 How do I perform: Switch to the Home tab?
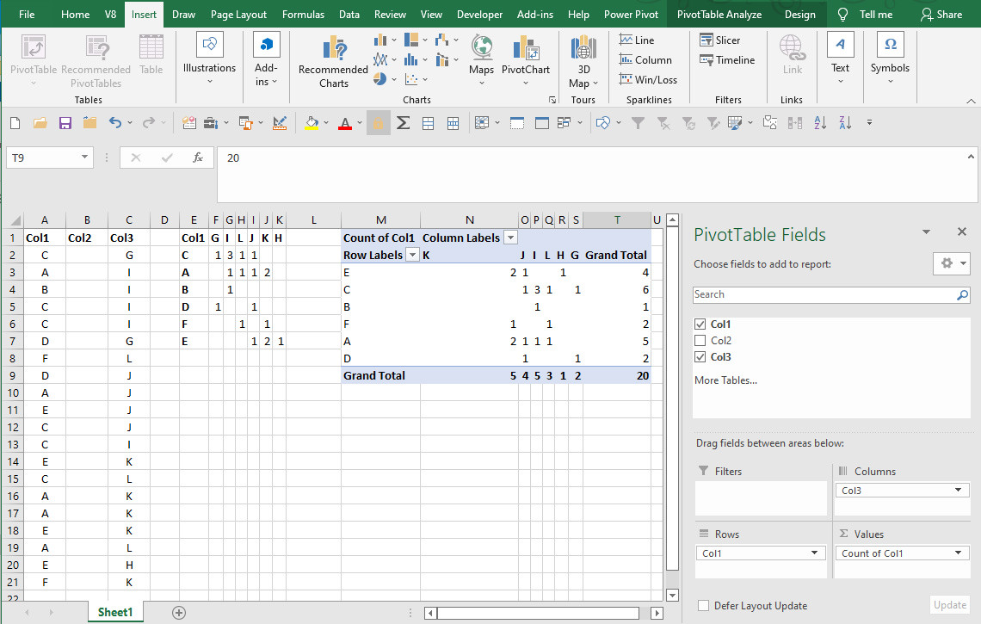(75, 15)
